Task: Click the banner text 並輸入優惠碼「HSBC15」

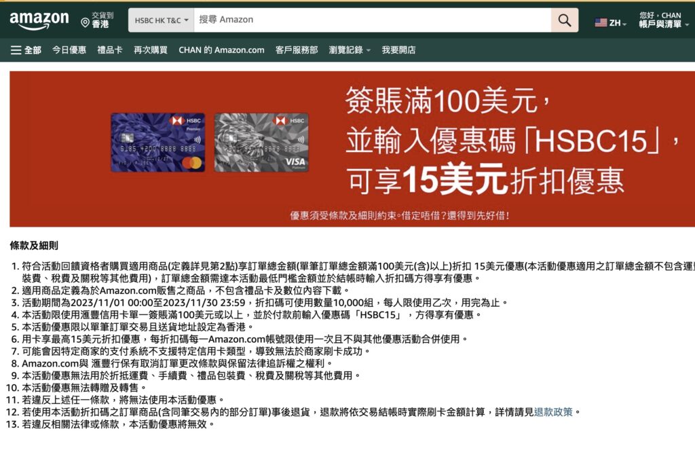Action: point(512,141)
